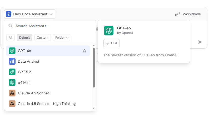Open the Help Docs Assistant dropdown

pos(30,14)
